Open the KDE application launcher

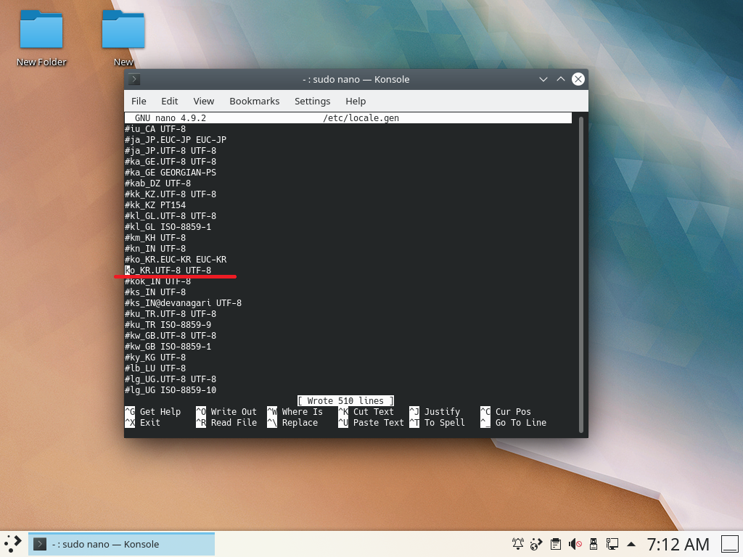[x=13, y=544]
